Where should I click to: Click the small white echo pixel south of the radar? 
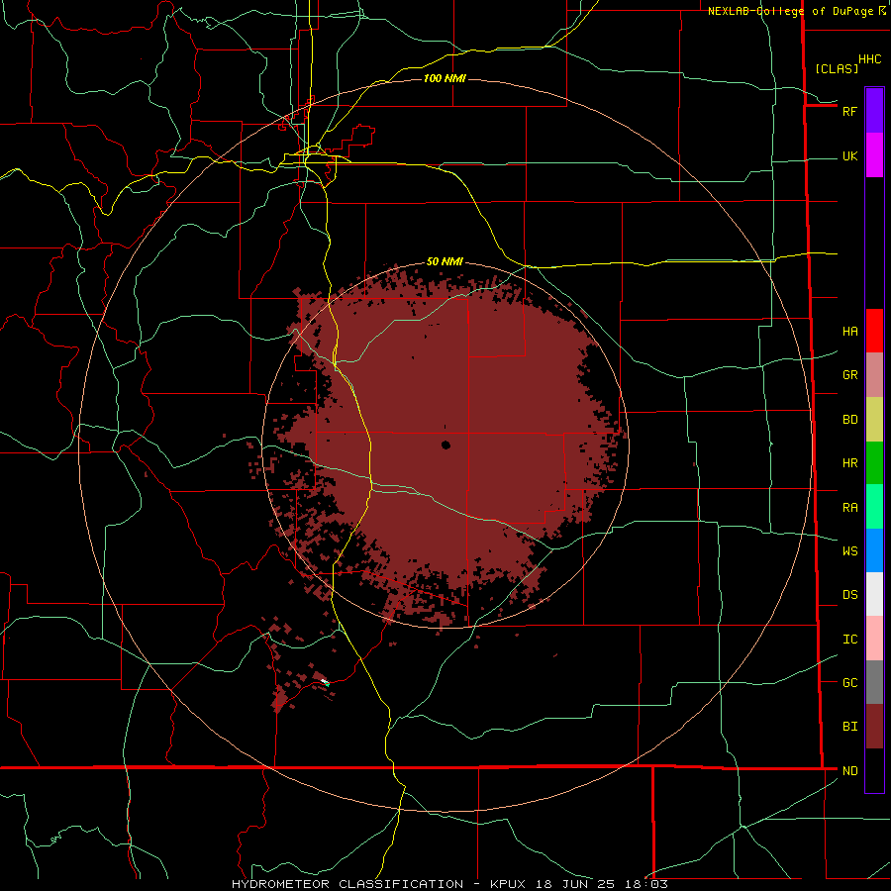325,681
